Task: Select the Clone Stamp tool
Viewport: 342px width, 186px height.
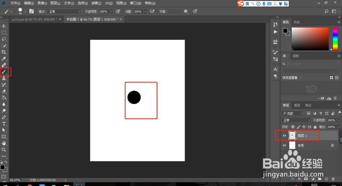Action: (4, 78)
